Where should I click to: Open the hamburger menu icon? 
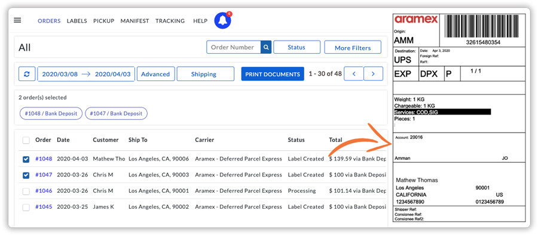(x=17, y=20)
